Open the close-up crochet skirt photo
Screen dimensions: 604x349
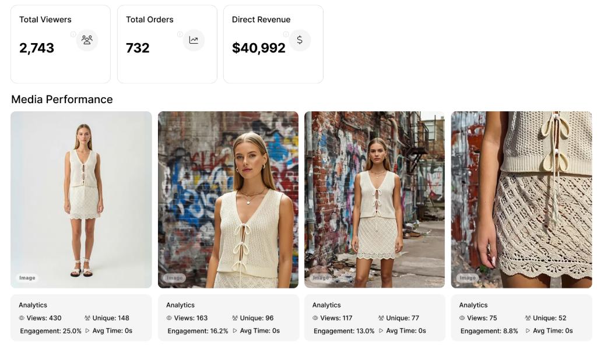pyautogui.click(x=521, y=199)
